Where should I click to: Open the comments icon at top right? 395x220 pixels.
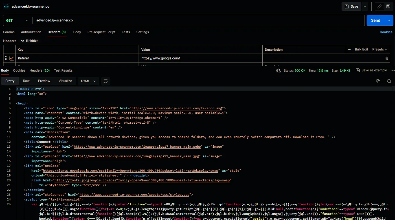[x=388, y=6]
